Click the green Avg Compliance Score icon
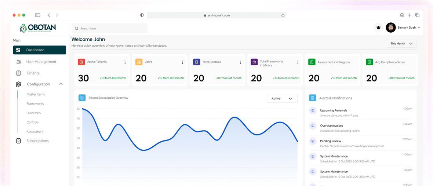The height and width of the screenshot is (186, 433). (x=370, y=62)
